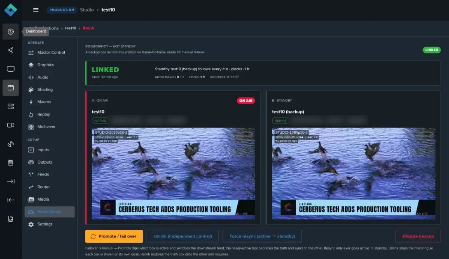449x259 pixels.
Task: Click "last check 14:23:37" text
Action: tap(224, 77)
